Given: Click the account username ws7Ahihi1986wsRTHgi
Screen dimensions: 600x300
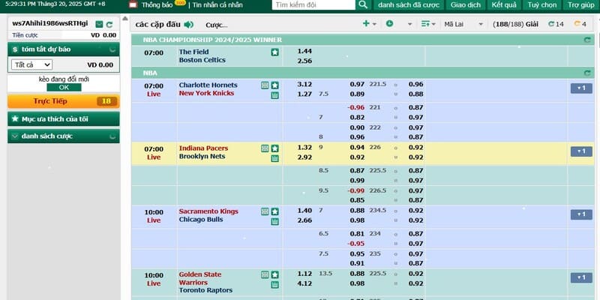Looking at the screenshot, I should (50, 23).
